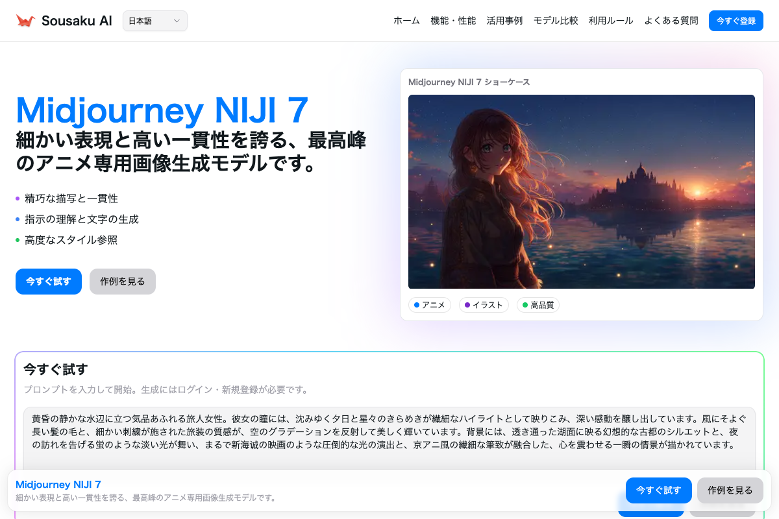This screenshot has height=519, width=779.
Task: Open the 日本語 language dropdown
Action: pyautogui.click(x=155, y=21)
